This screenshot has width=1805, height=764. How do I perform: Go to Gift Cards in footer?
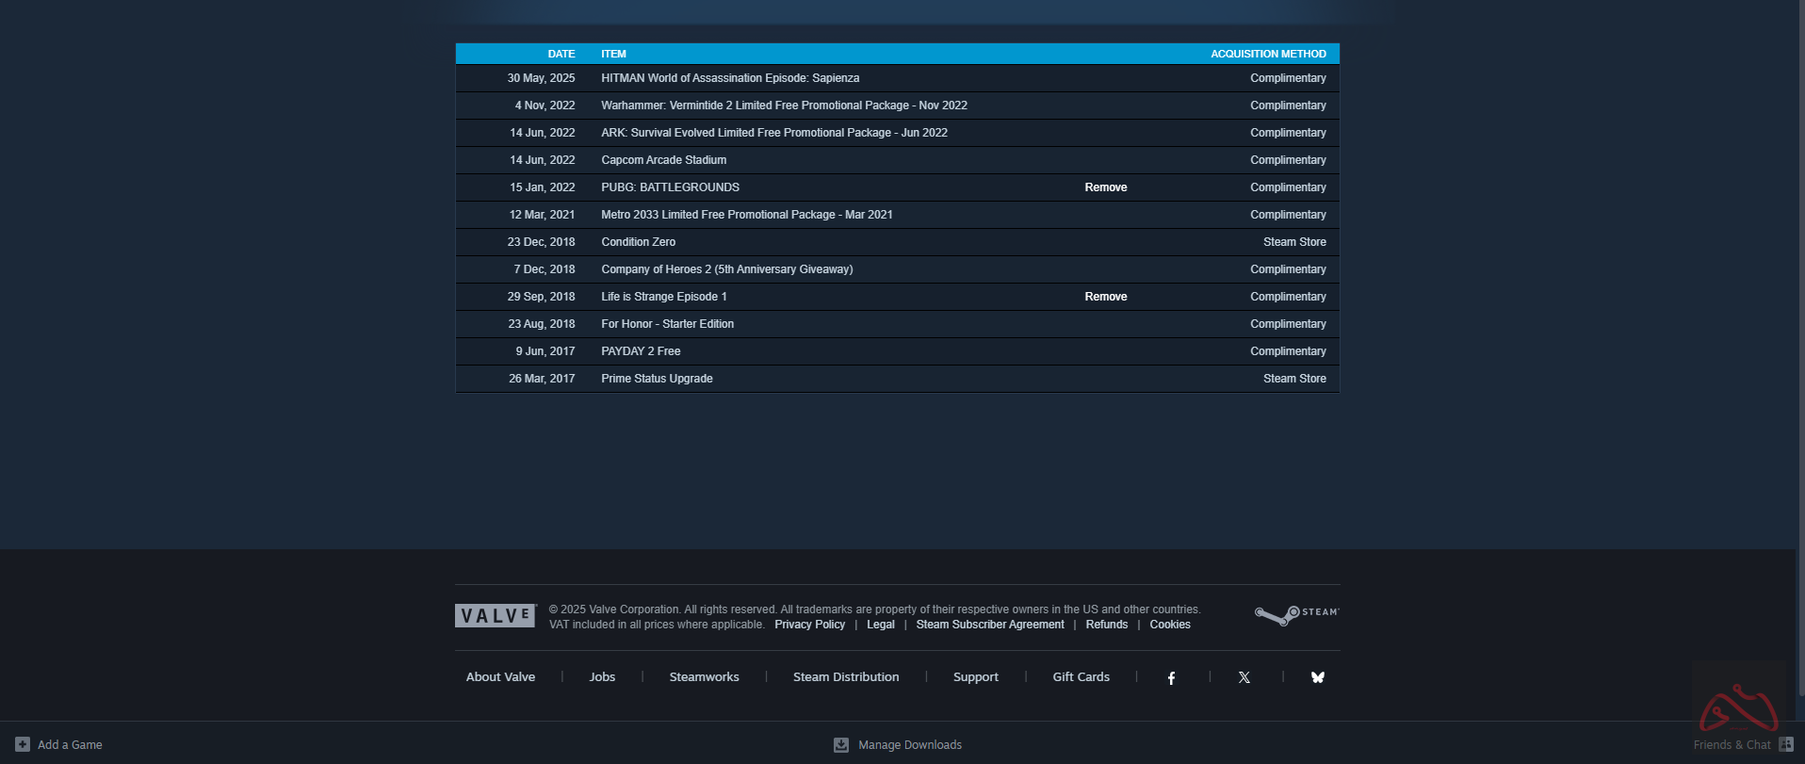click(1081, 677)
